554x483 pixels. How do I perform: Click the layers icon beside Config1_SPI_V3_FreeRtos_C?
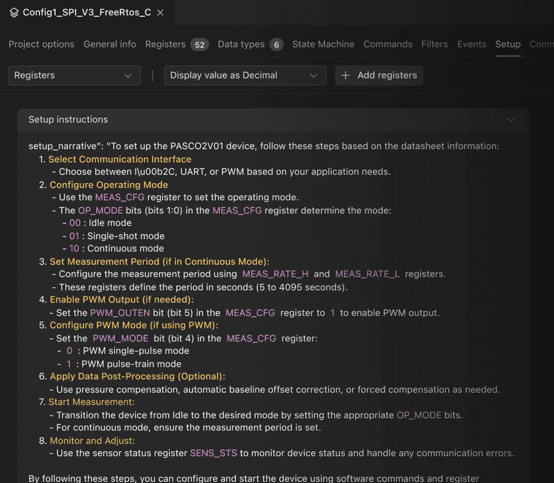pyautogui.click(x=14, y=13)
